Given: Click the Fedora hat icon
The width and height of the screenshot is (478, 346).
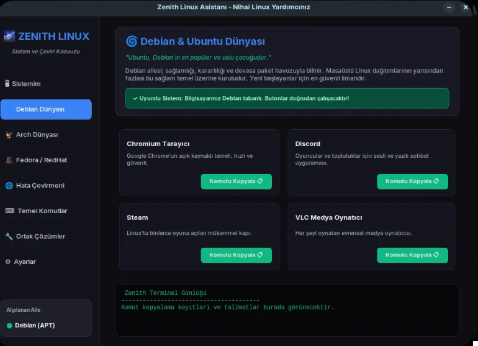Looking at the screenshot, I should [9, 160].
